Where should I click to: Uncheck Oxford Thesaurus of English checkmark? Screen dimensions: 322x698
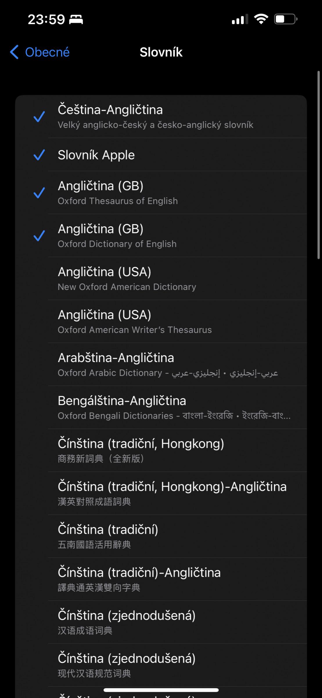click(x=39, y=193)
